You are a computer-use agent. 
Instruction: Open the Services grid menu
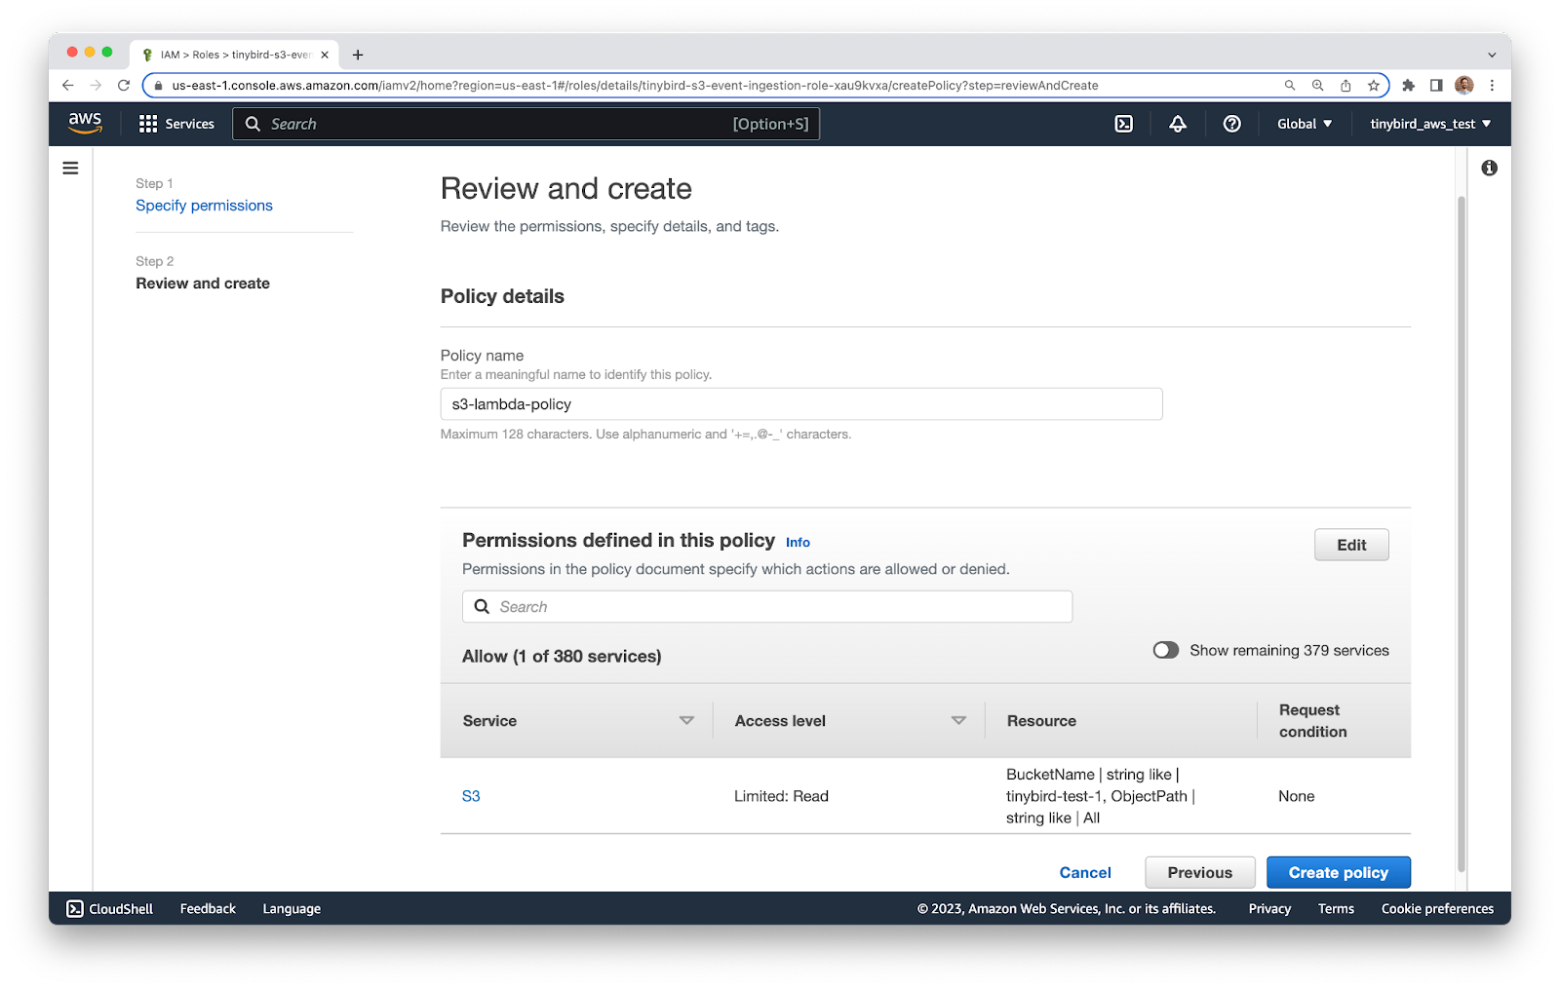176,124
